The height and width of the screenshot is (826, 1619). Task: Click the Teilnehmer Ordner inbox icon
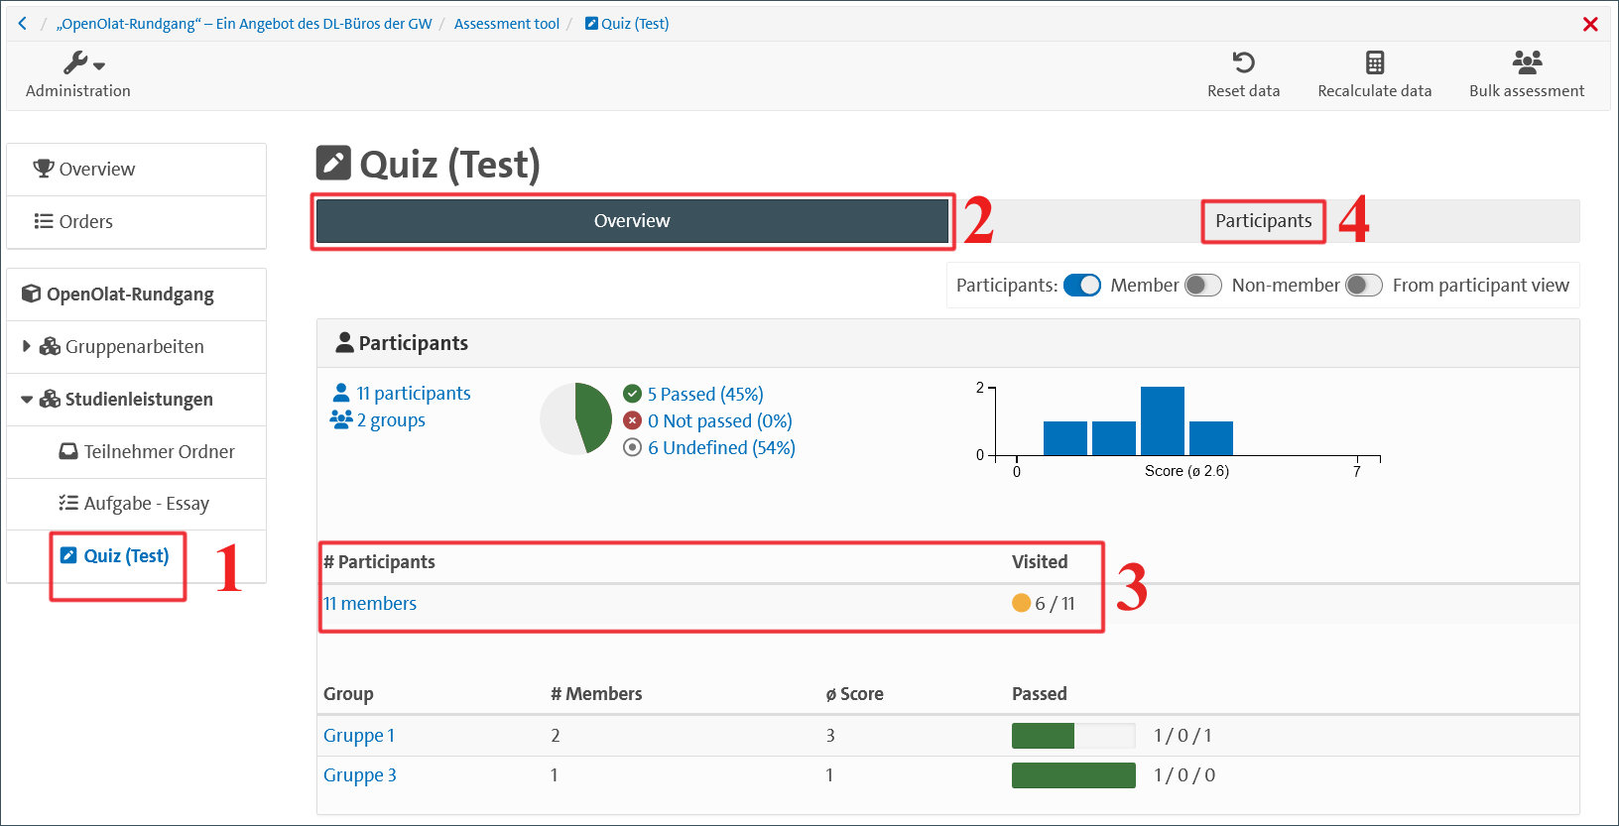[x=68, y=451]
